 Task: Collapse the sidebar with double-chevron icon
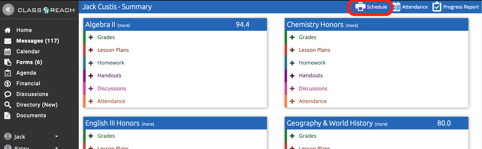pos(8,9)
